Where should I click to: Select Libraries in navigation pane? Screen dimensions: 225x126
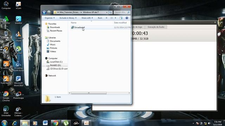pos(52,38)
